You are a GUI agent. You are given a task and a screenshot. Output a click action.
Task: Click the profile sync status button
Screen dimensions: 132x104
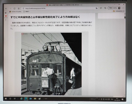[114, 8]
